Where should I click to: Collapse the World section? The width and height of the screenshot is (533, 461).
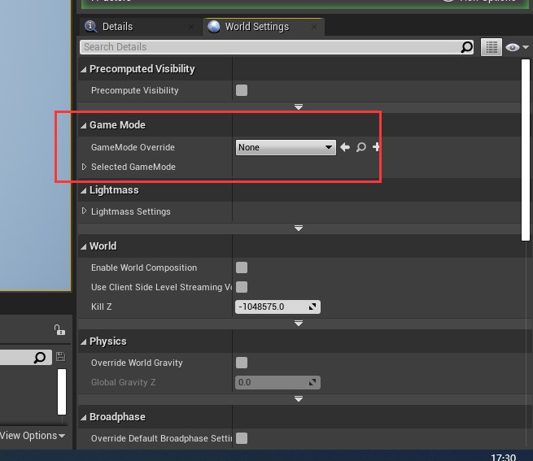click(84, 246)
